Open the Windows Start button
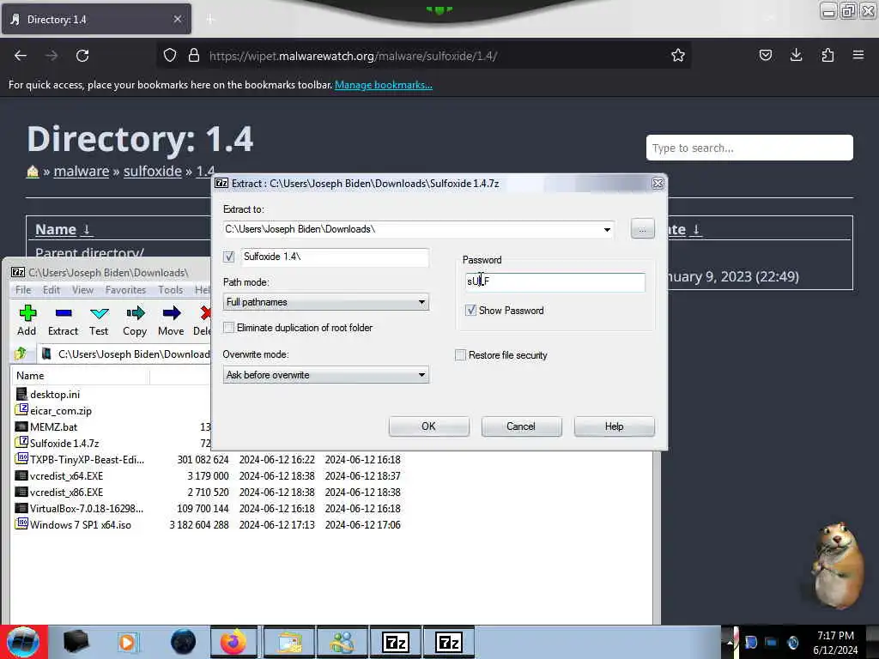Viewport: 879px width, 659px height. [23, 642]
